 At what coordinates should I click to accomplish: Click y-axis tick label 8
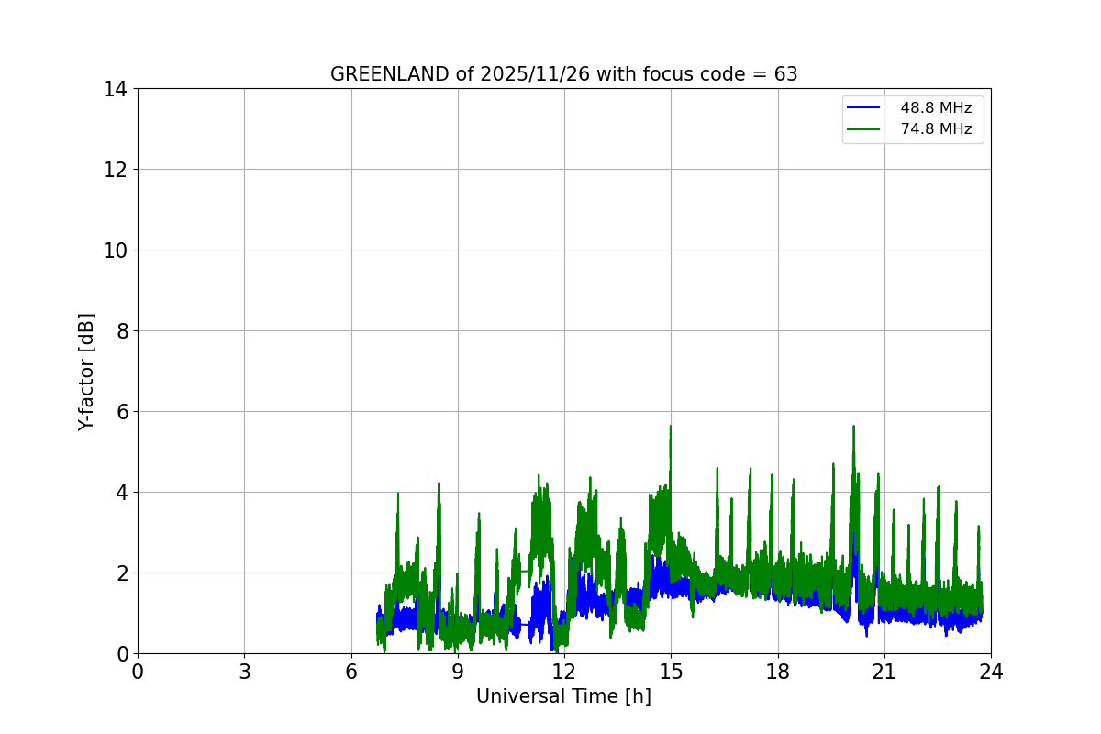121,331
